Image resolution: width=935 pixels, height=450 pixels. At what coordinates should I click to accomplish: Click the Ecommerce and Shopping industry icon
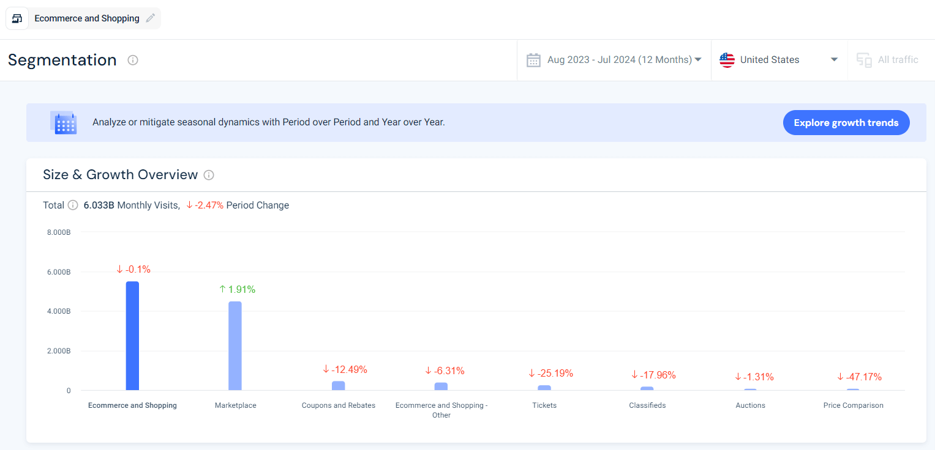(x=17, y=18)
